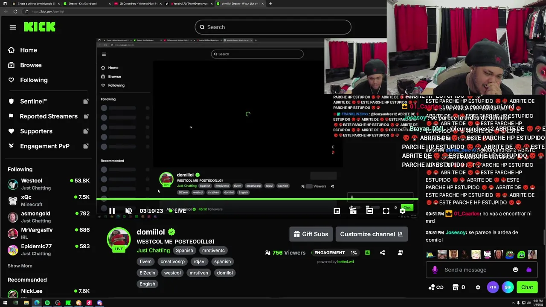Expand Following list with Show More
Viewport: 546px width, 307px height.
(20, 266)
